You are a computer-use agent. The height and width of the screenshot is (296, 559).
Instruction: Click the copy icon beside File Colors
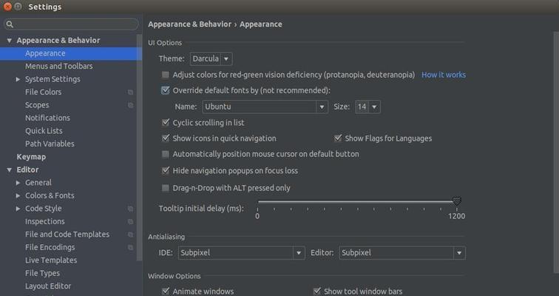point(130,92)
